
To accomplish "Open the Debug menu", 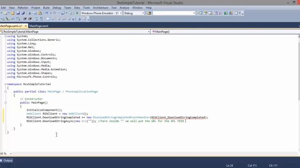I will coord(57,7).
